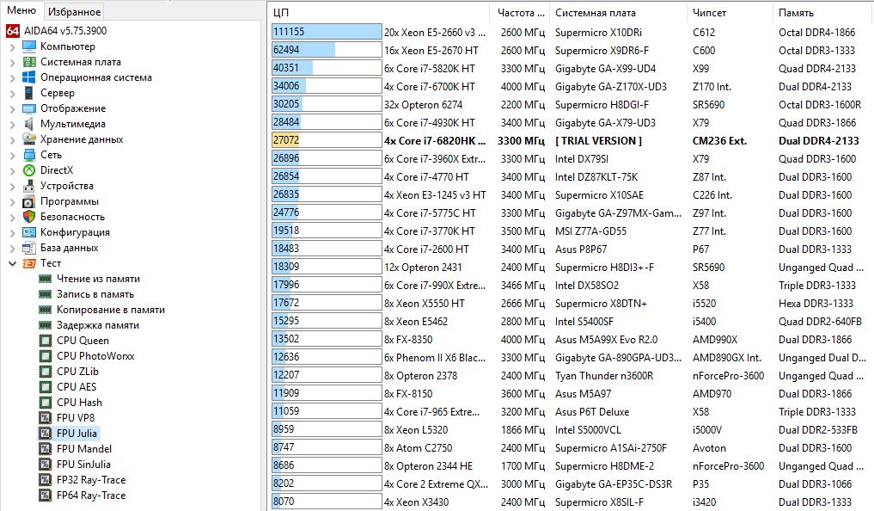Click the Сервер tower icon
This screenshot has width=874, height=511.
click(x=29, y=93)
